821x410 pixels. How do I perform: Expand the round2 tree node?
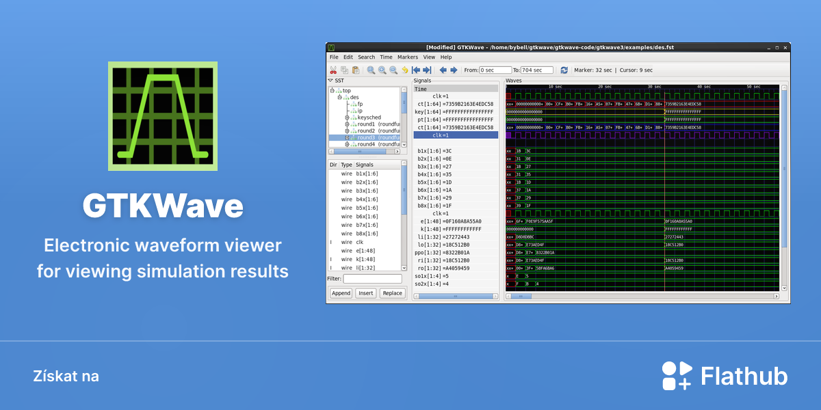[x=348, y=131]
